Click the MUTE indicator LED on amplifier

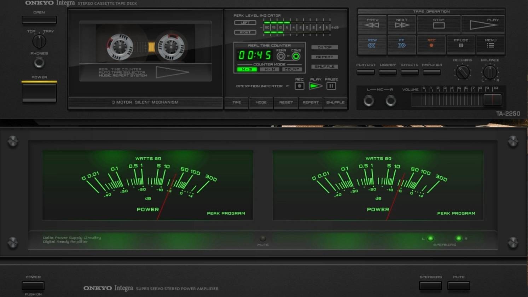(263, 238)
